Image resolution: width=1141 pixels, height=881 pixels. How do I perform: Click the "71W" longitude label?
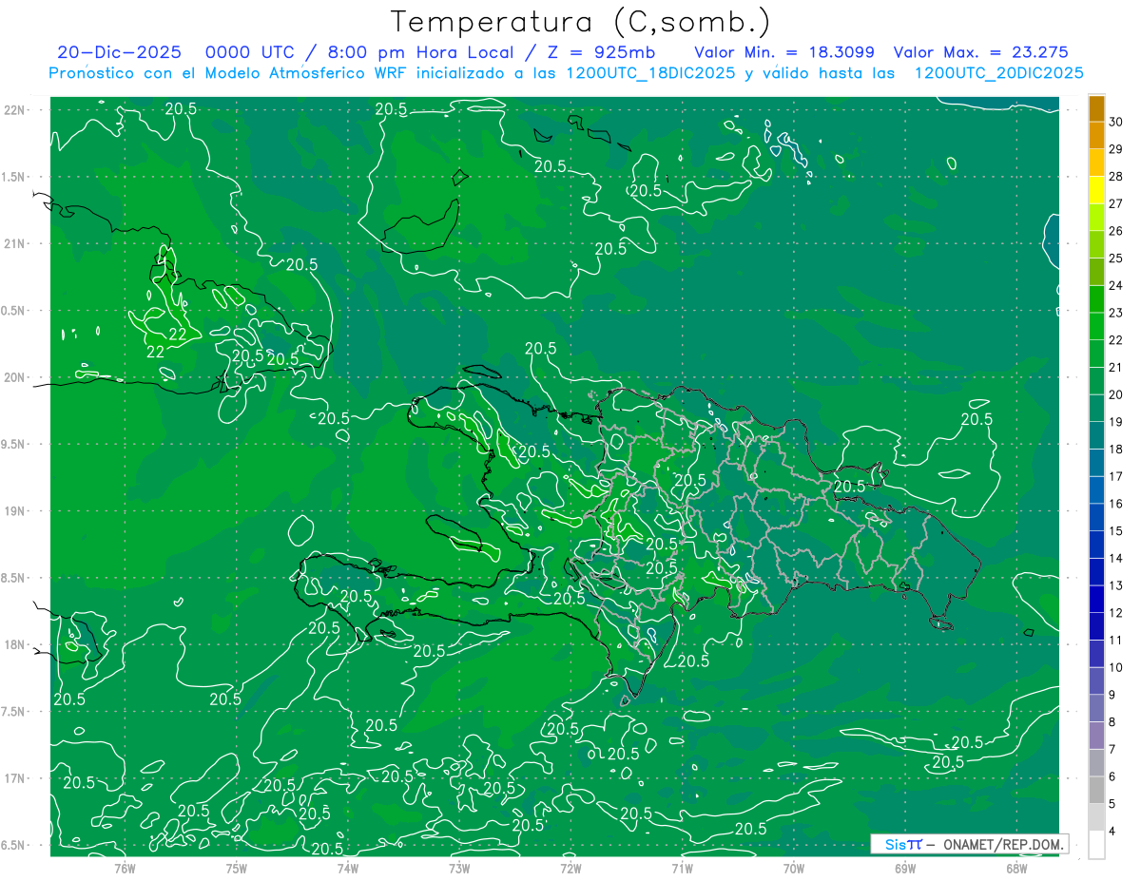click(682, 868)
